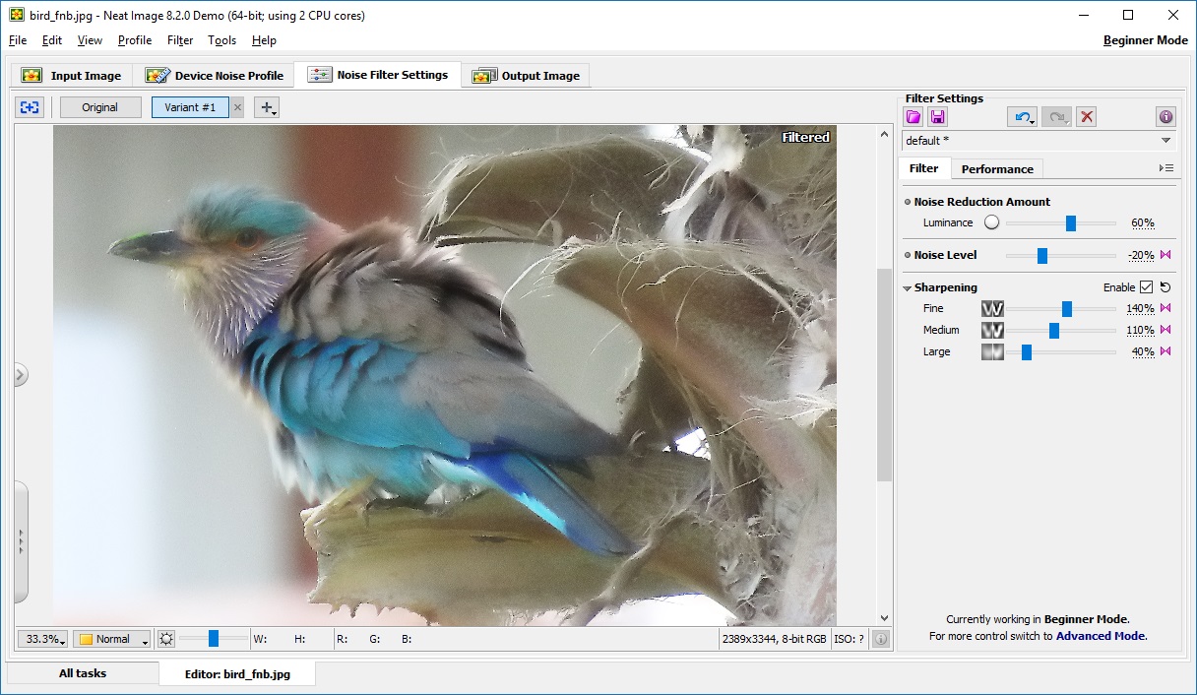Open a saved filter preset
Screen dimensions: 1197x695
[913, 116]
